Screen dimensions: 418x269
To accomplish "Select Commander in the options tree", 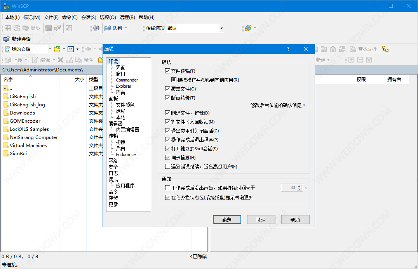I will 127,80.
